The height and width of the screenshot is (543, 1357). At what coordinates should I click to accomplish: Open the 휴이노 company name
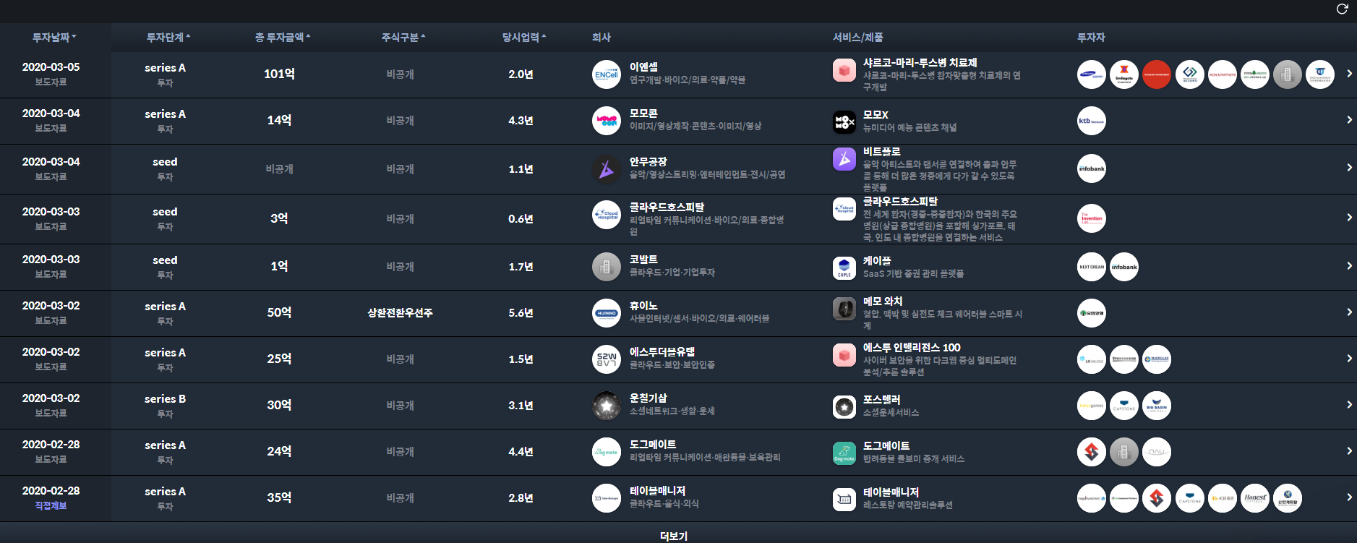point(643,305)
